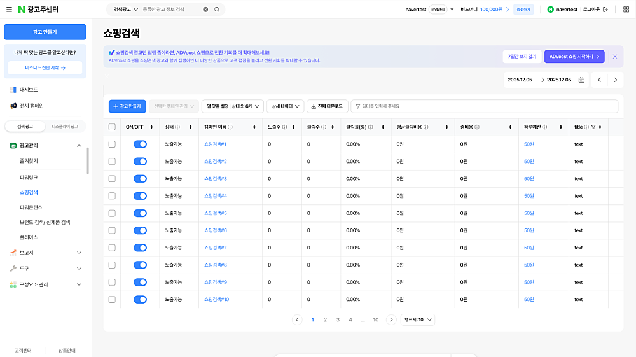Open 전체 캠페인 in the sidebar
Viewport: 636px width, 357px height.
click(x=31, y=106)
